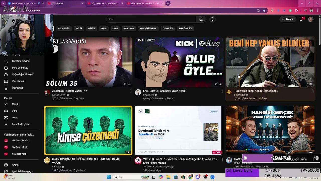
Task: Open the Kurtlar Vadisi channel avatar
Action: tap(47, 92)
